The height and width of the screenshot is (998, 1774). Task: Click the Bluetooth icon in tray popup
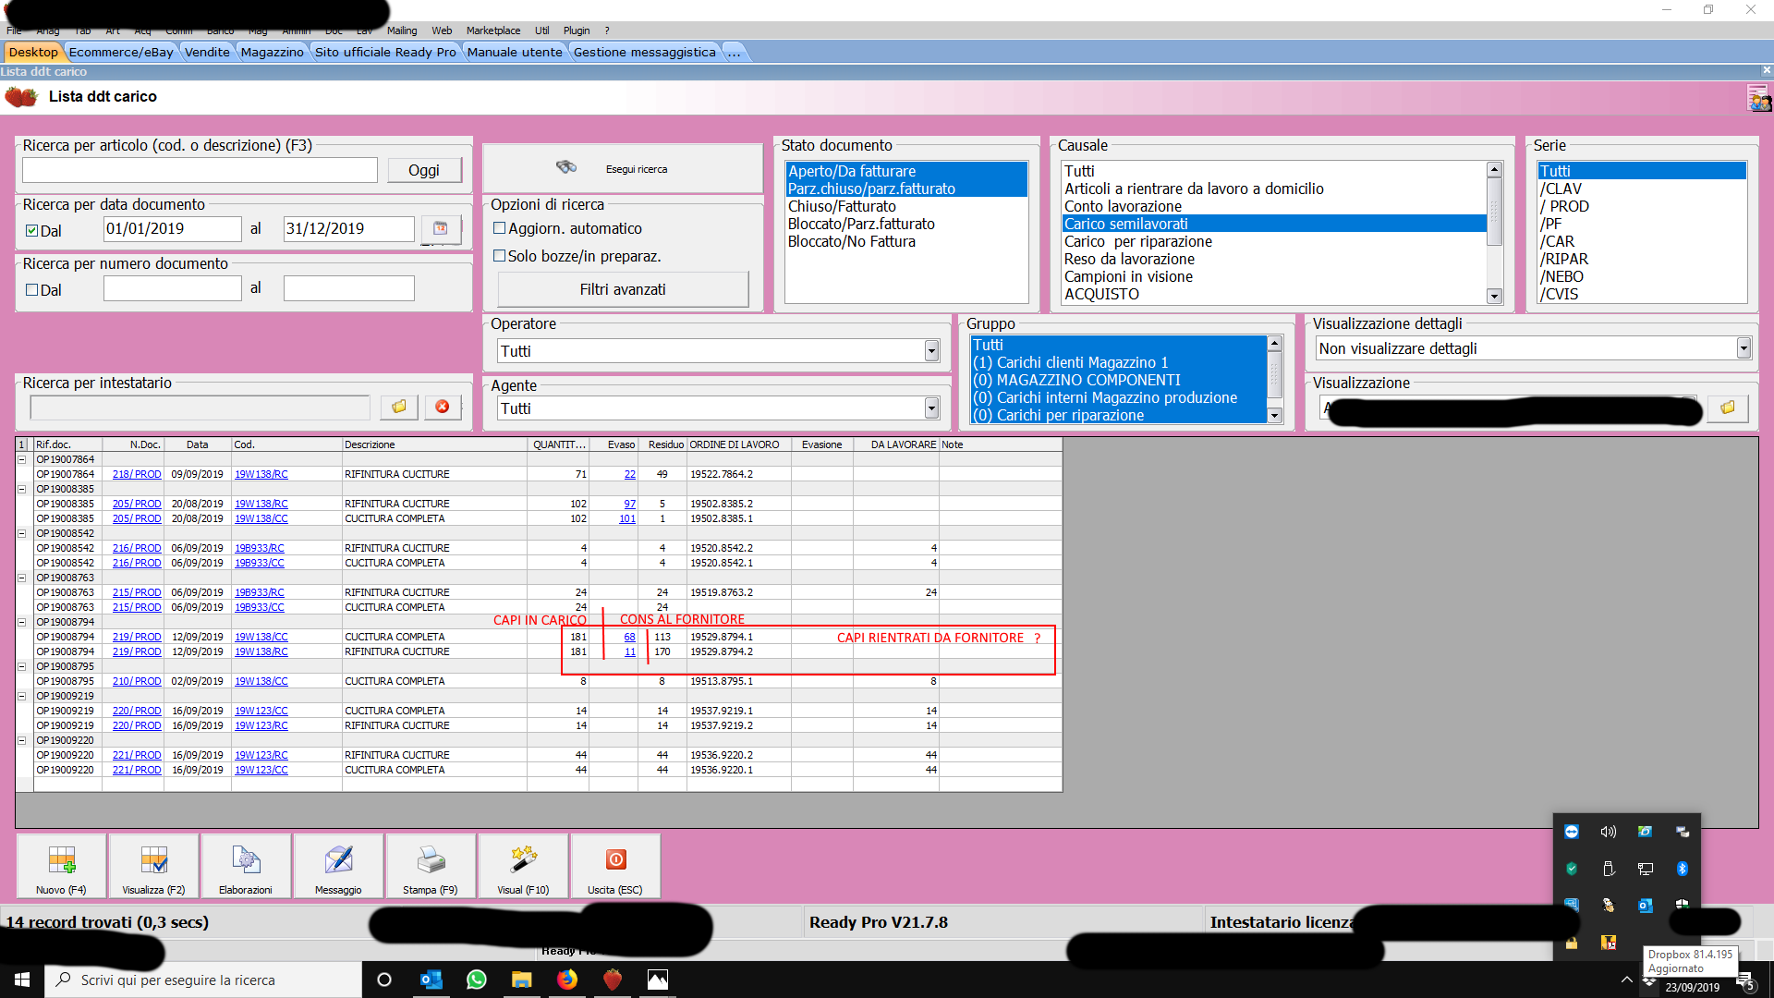point(1683,869)
